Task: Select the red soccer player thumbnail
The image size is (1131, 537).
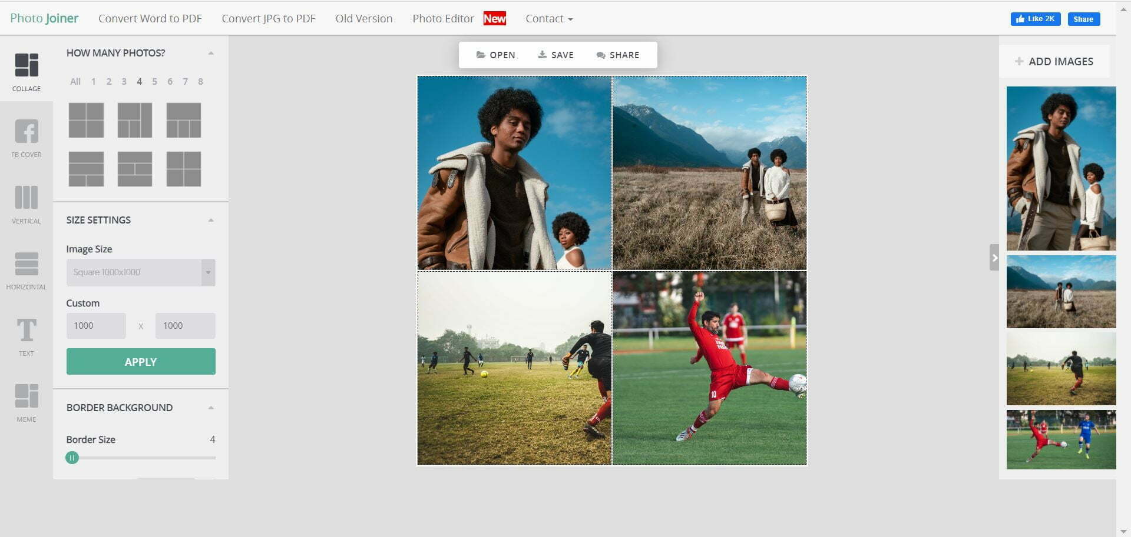Action: pyautogui.click(x=1061, y=439)
